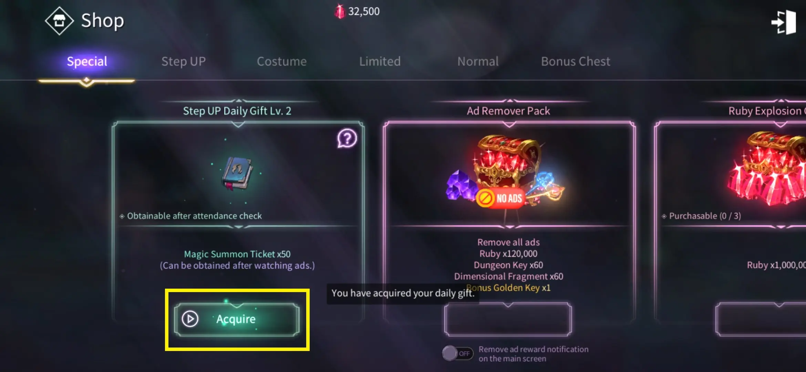This screenshot has height=372, width=806.
Task: Toggle Remove ad reward notification switch
Action: (x=458, y=353)
